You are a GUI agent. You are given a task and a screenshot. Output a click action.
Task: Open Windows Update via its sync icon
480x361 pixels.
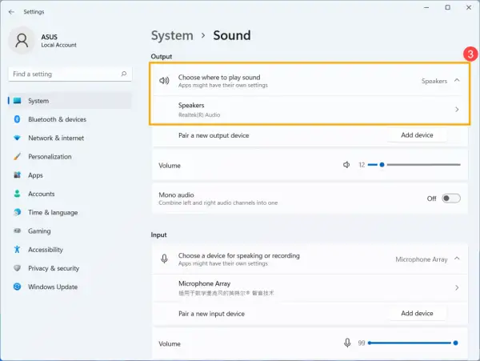tap(17, 287)
